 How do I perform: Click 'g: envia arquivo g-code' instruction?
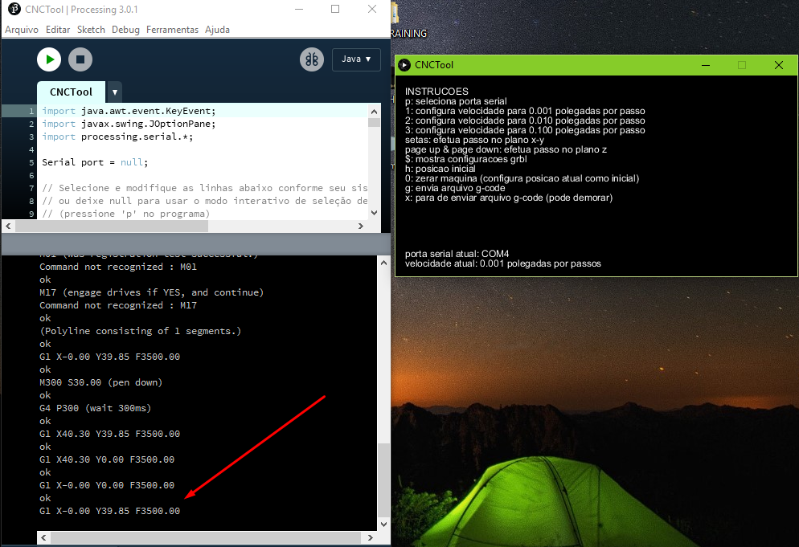point(455,188)
